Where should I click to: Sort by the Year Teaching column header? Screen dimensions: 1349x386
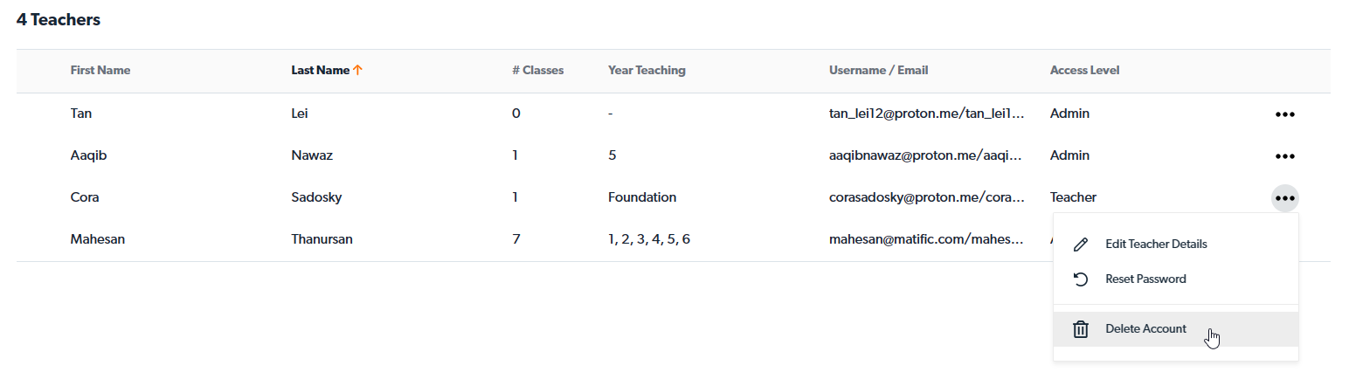(x=647, y=70)
